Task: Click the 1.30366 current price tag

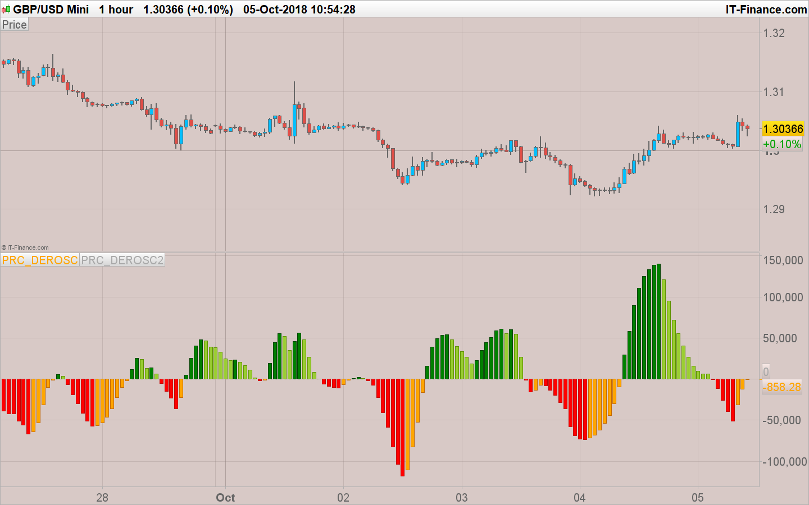Action: click(783, 129)
